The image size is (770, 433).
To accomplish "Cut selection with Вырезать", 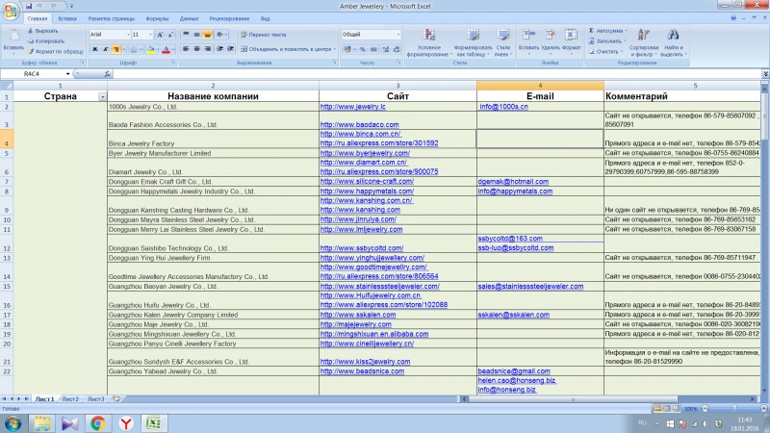I will (x=43, y=31).
